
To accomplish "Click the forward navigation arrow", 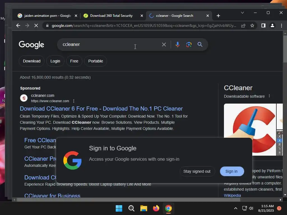I will click(x=27, y=25).
